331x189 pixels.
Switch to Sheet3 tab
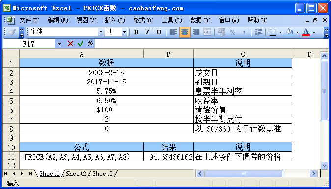[103, 174]
